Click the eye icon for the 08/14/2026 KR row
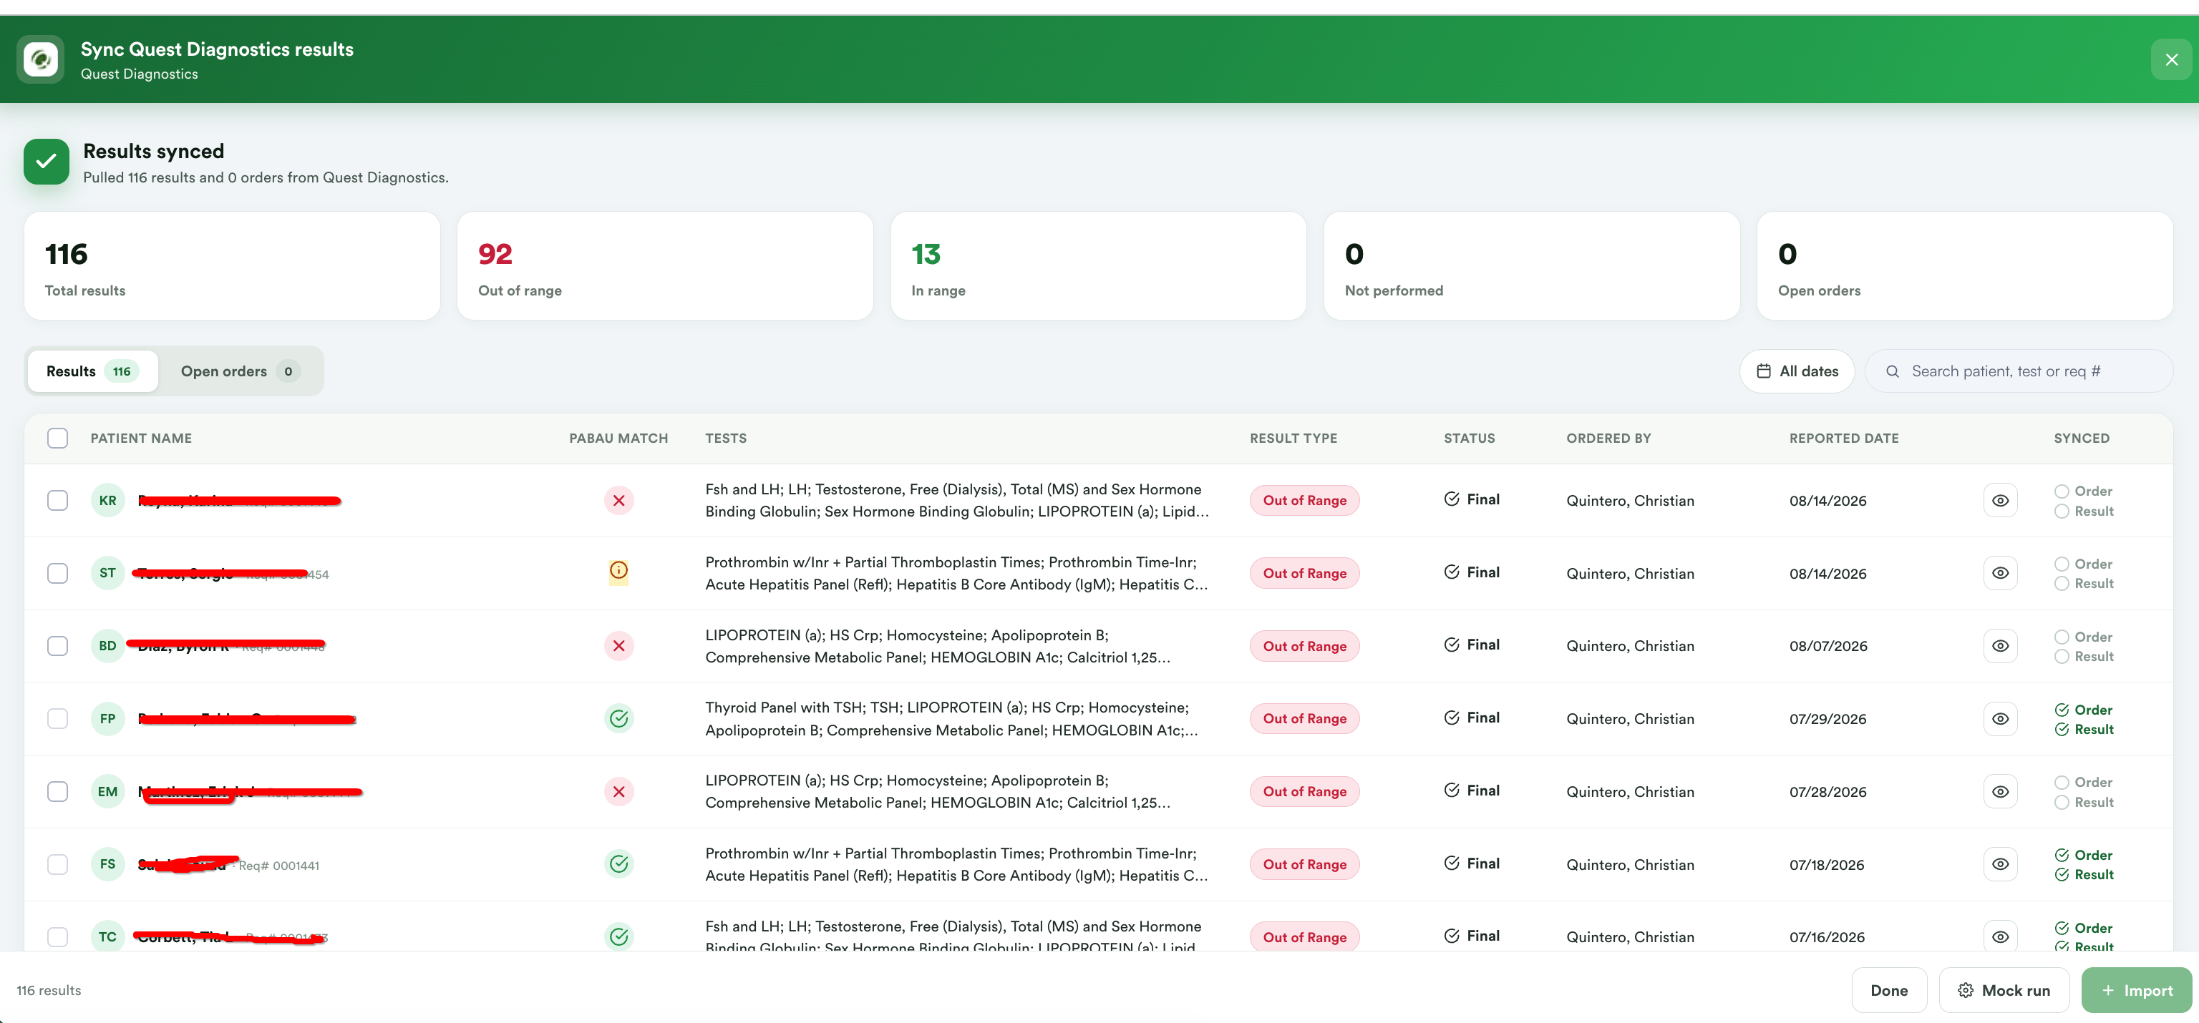2199x1023 pixels. point(1999,500)
